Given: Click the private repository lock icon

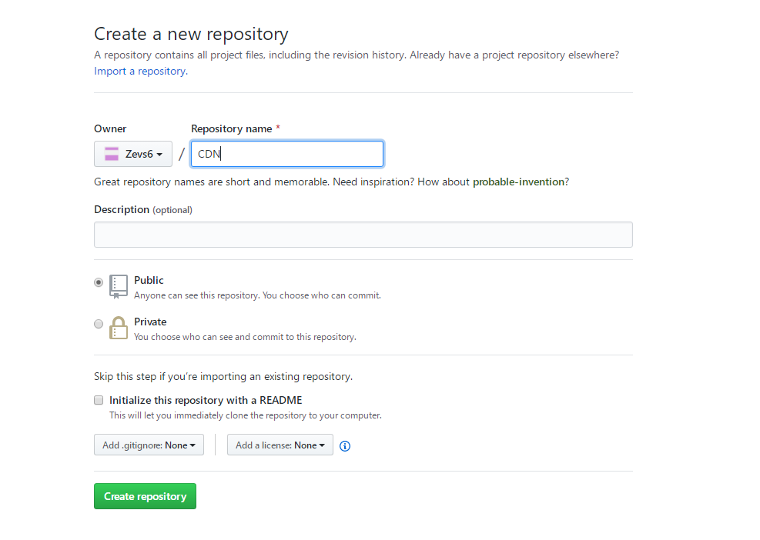Looking at the screenshot, I should 118,328.
